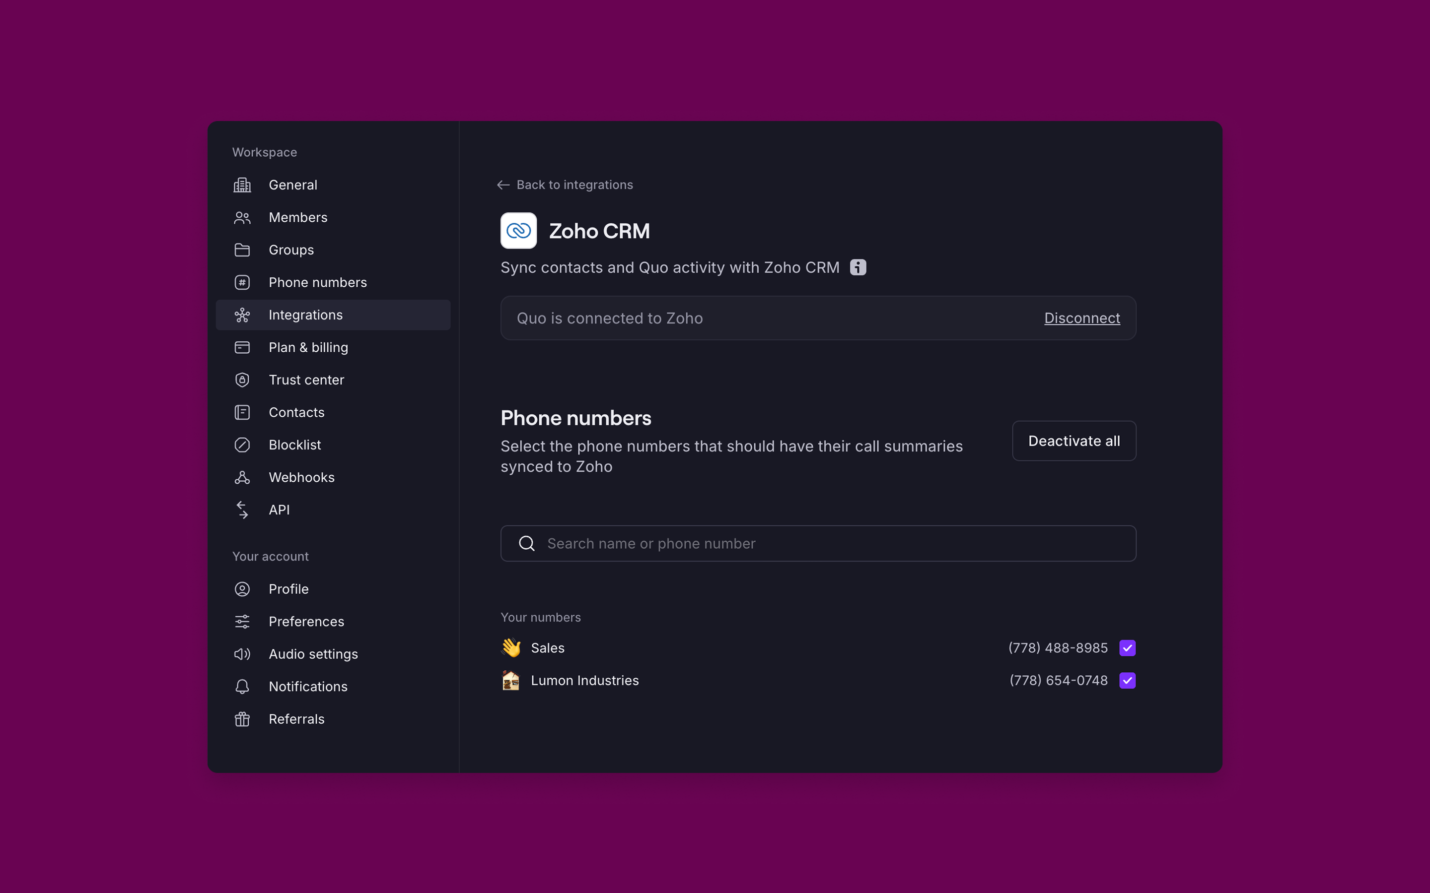Click the Blocklist icon in sidebar
This screenshot has height=893, width=1430.
[x=242, y=445]
